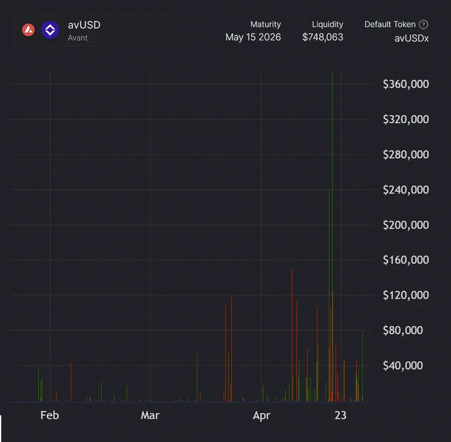451x442 pixels.
Task: Click the Liquidity label
Action: [328, 25]
